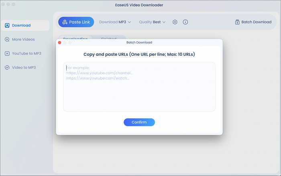
Task: Expand the Quality Best dropdown
Action: (x=152, y=22)
